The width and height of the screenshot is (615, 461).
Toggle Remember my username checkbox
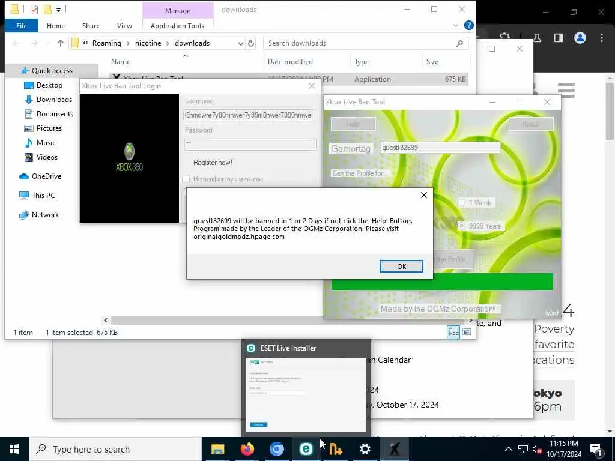[186, 179]
